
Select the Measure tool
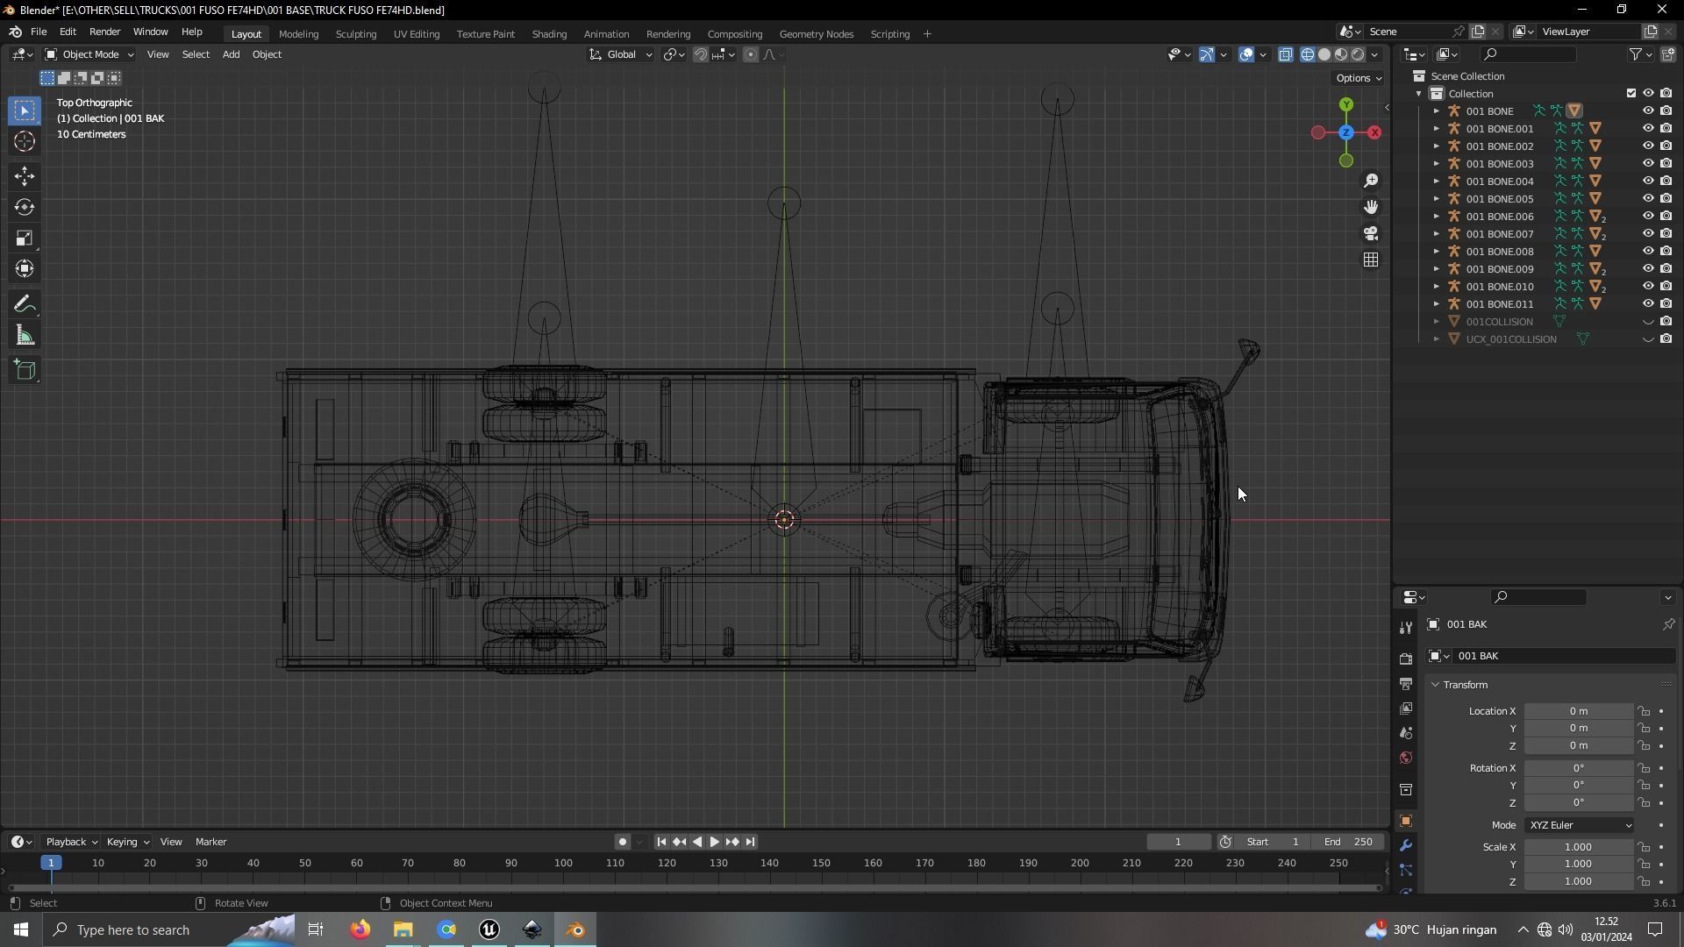[25, 336]
